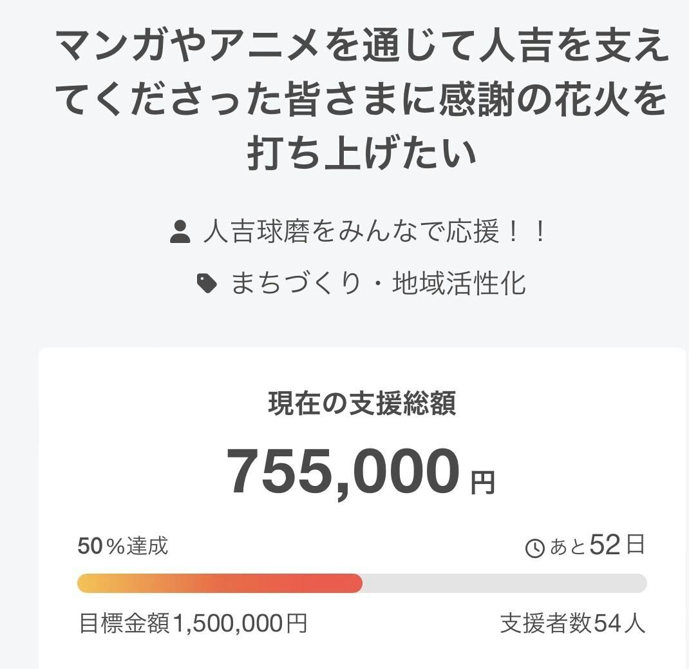Click the 支援者数 label text
The width and height of the screenshot is (689, 669).
(545, 624)
